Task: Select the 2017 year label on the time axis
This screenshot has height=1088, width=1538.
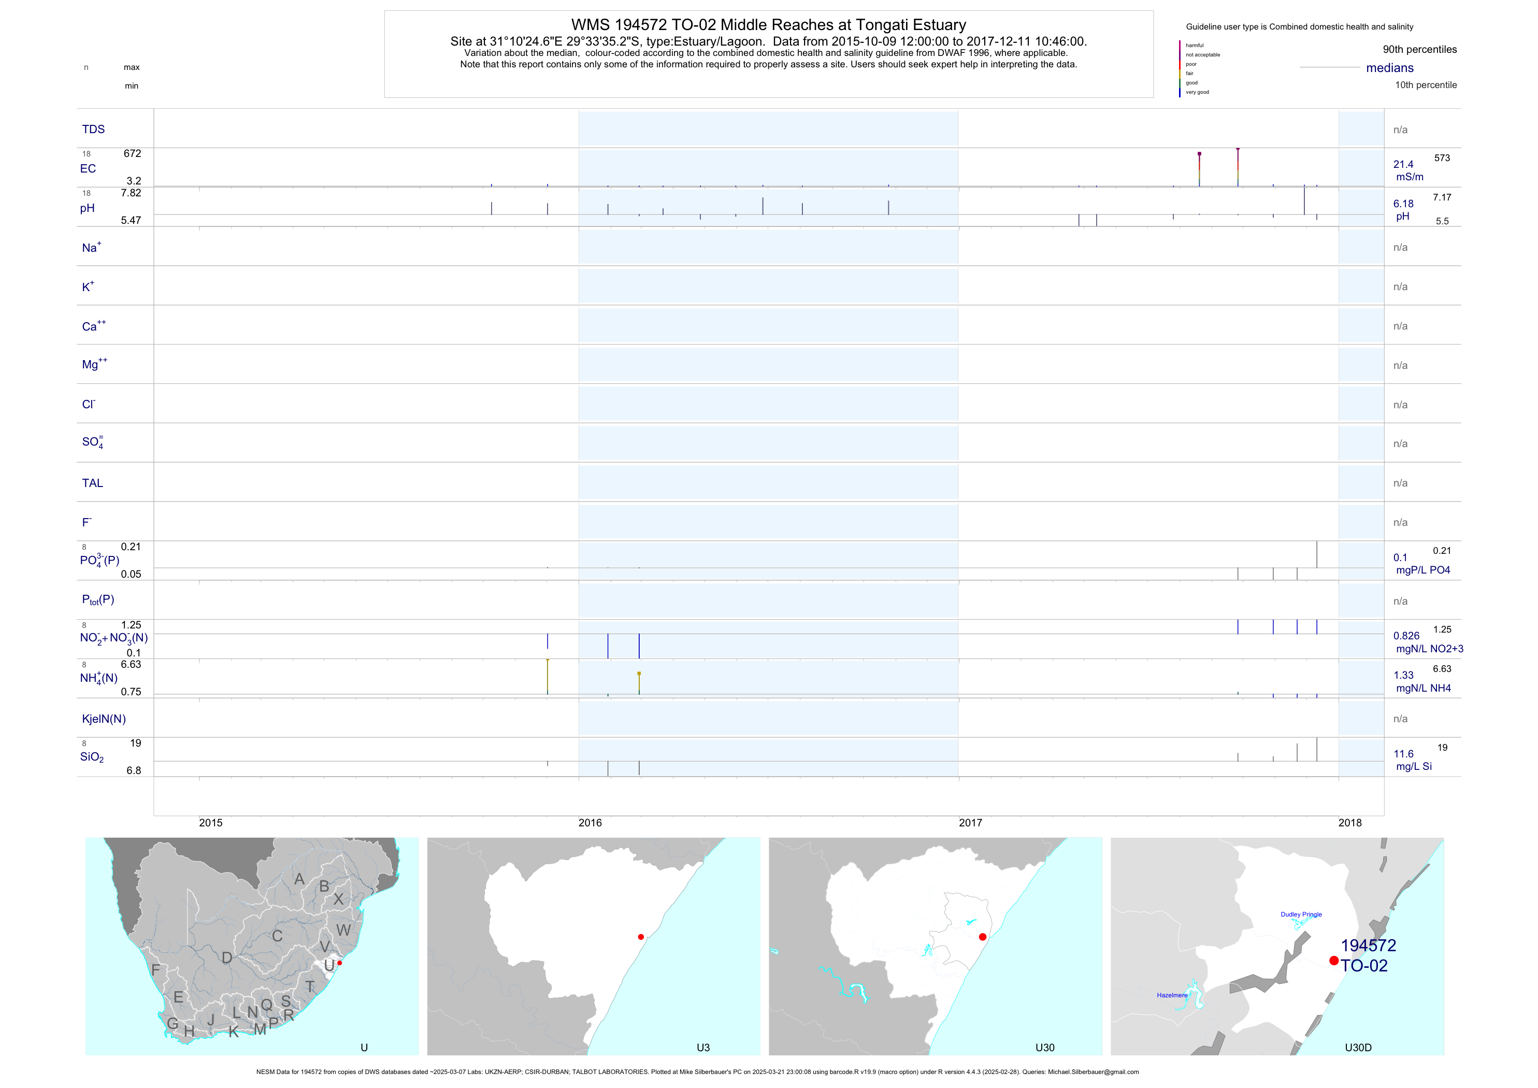Action: click(970, 823)
